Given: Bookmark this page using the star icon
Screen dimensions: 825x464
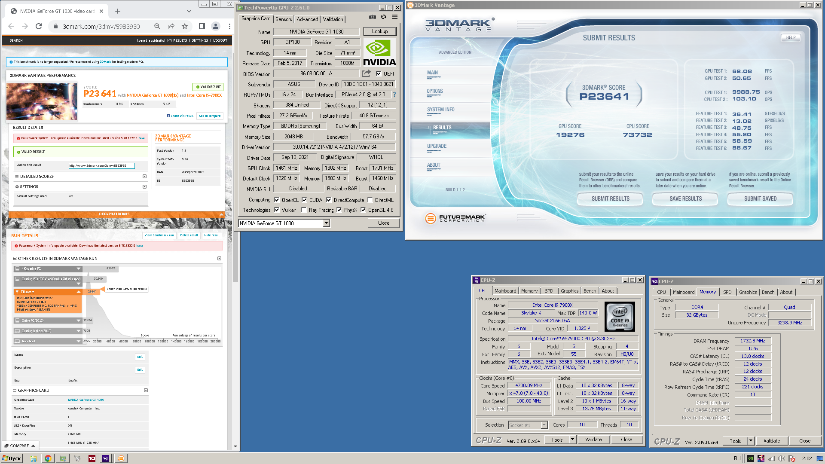Looking at the screenshot, I should point(185,26).
